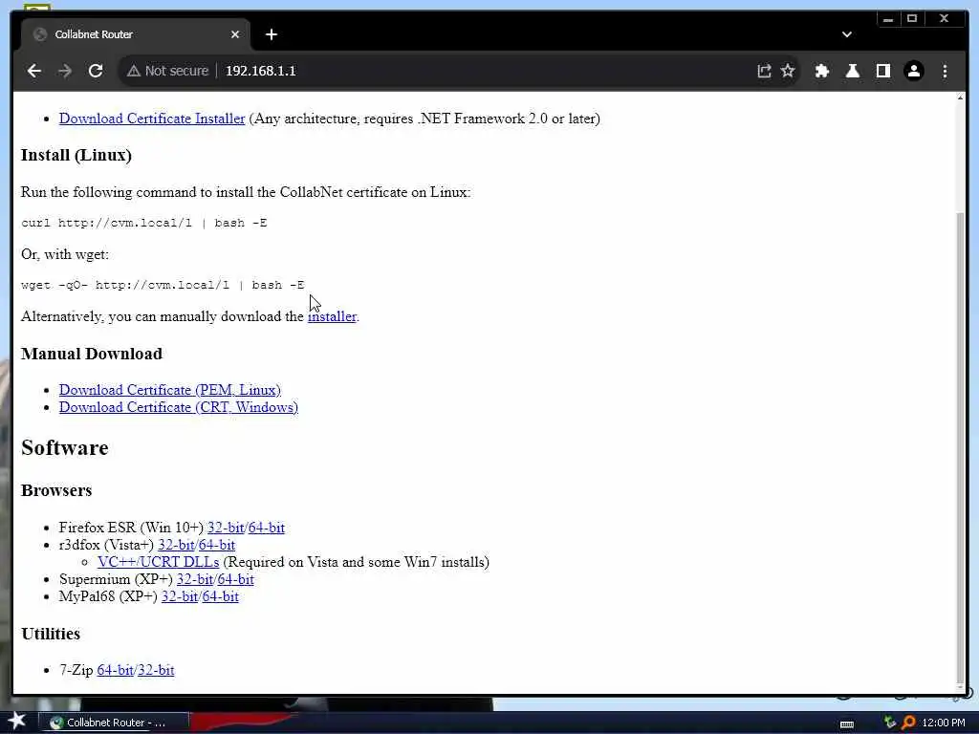Expand the tab search chevron
979x734 pixels.
click(847, 34)
